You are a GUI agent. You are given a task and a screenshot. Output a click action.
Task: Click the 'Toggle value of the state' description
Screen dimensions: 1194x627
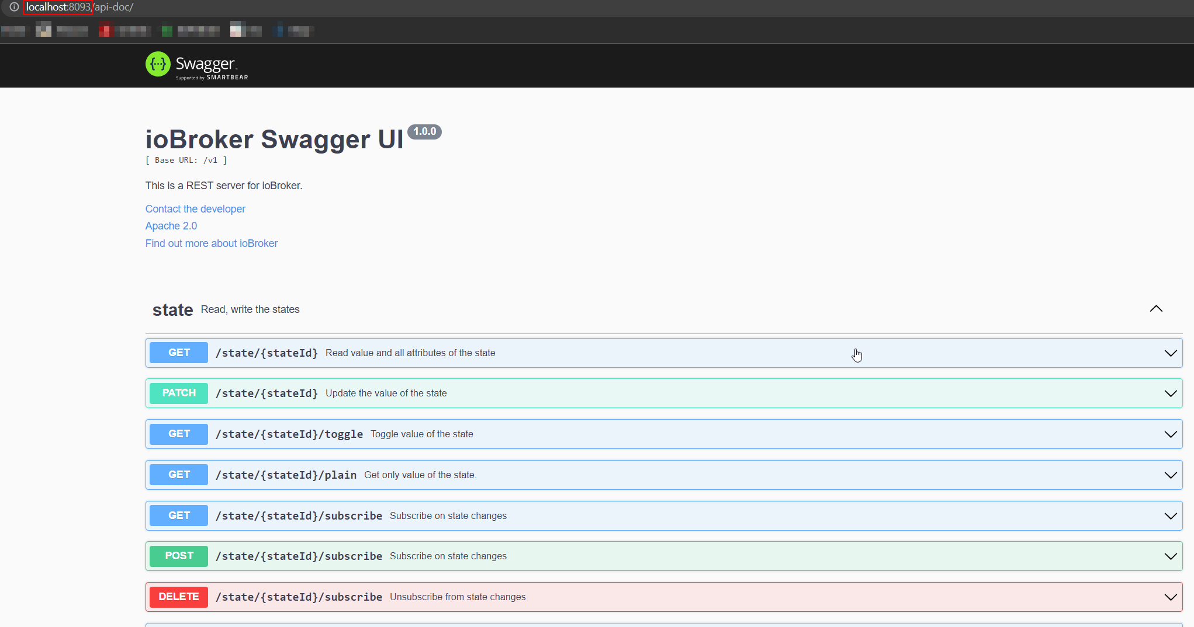coord(422,434)
